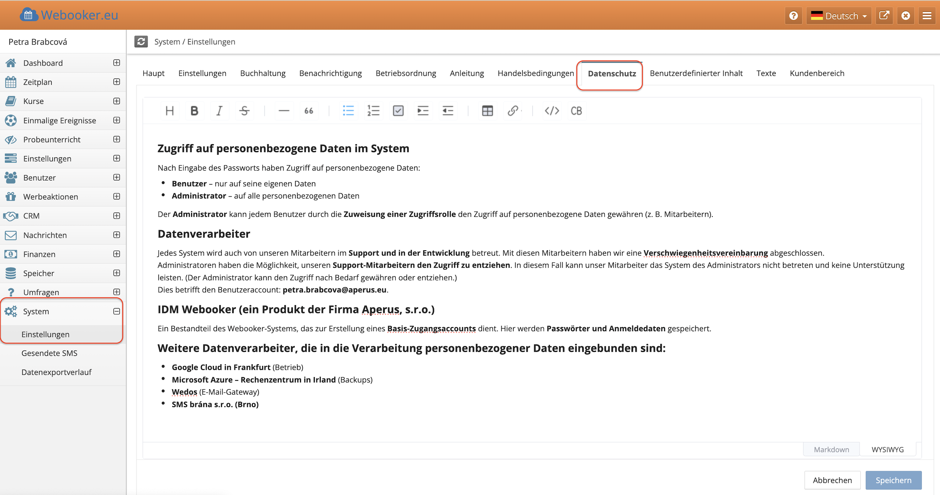This screenshot has width=940, height=495.
Task: Expand the Finanzen sidebar section
Action: [116, 254]
